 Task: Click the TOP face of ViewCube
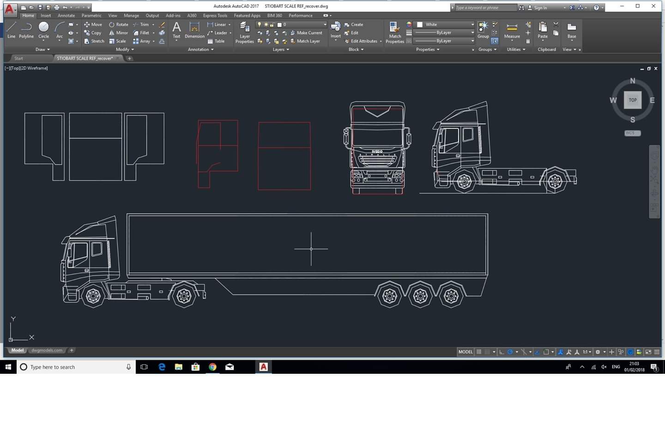coord(632,100)
